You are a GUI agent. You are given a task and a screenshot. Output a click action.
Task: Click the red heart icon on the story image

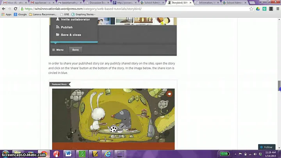coord(169,94)
